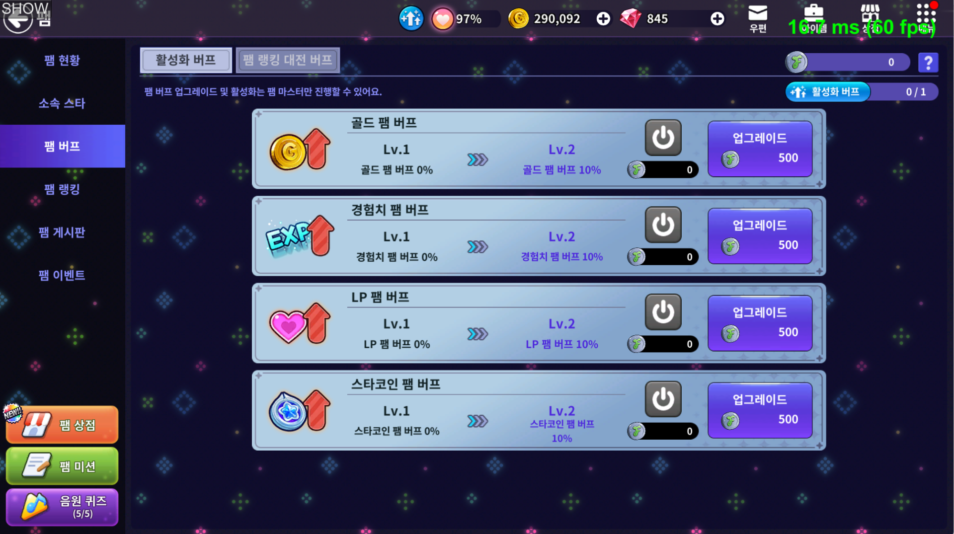Click the plus icon next to gold coins

click(x=603, y=19)
